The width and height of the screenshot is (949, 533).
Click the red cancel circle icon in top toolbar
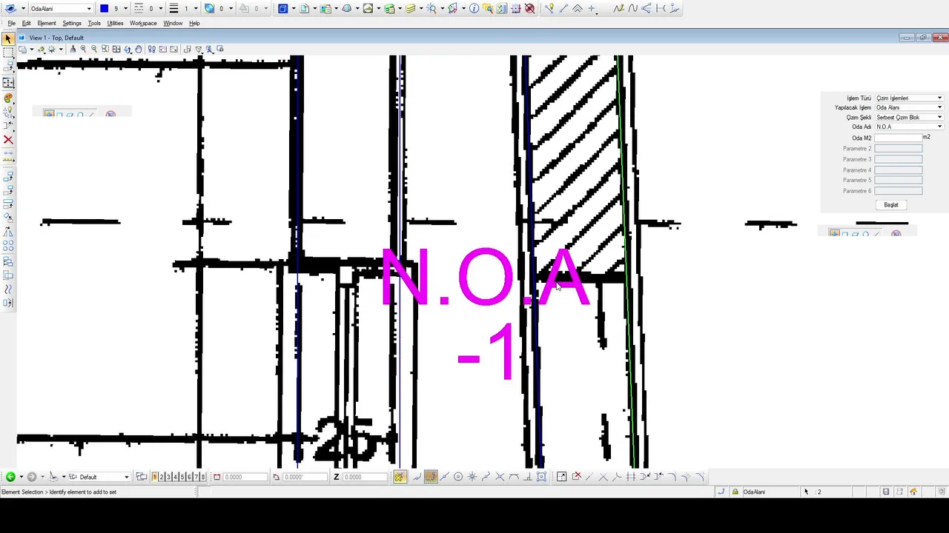pos(529,8)
